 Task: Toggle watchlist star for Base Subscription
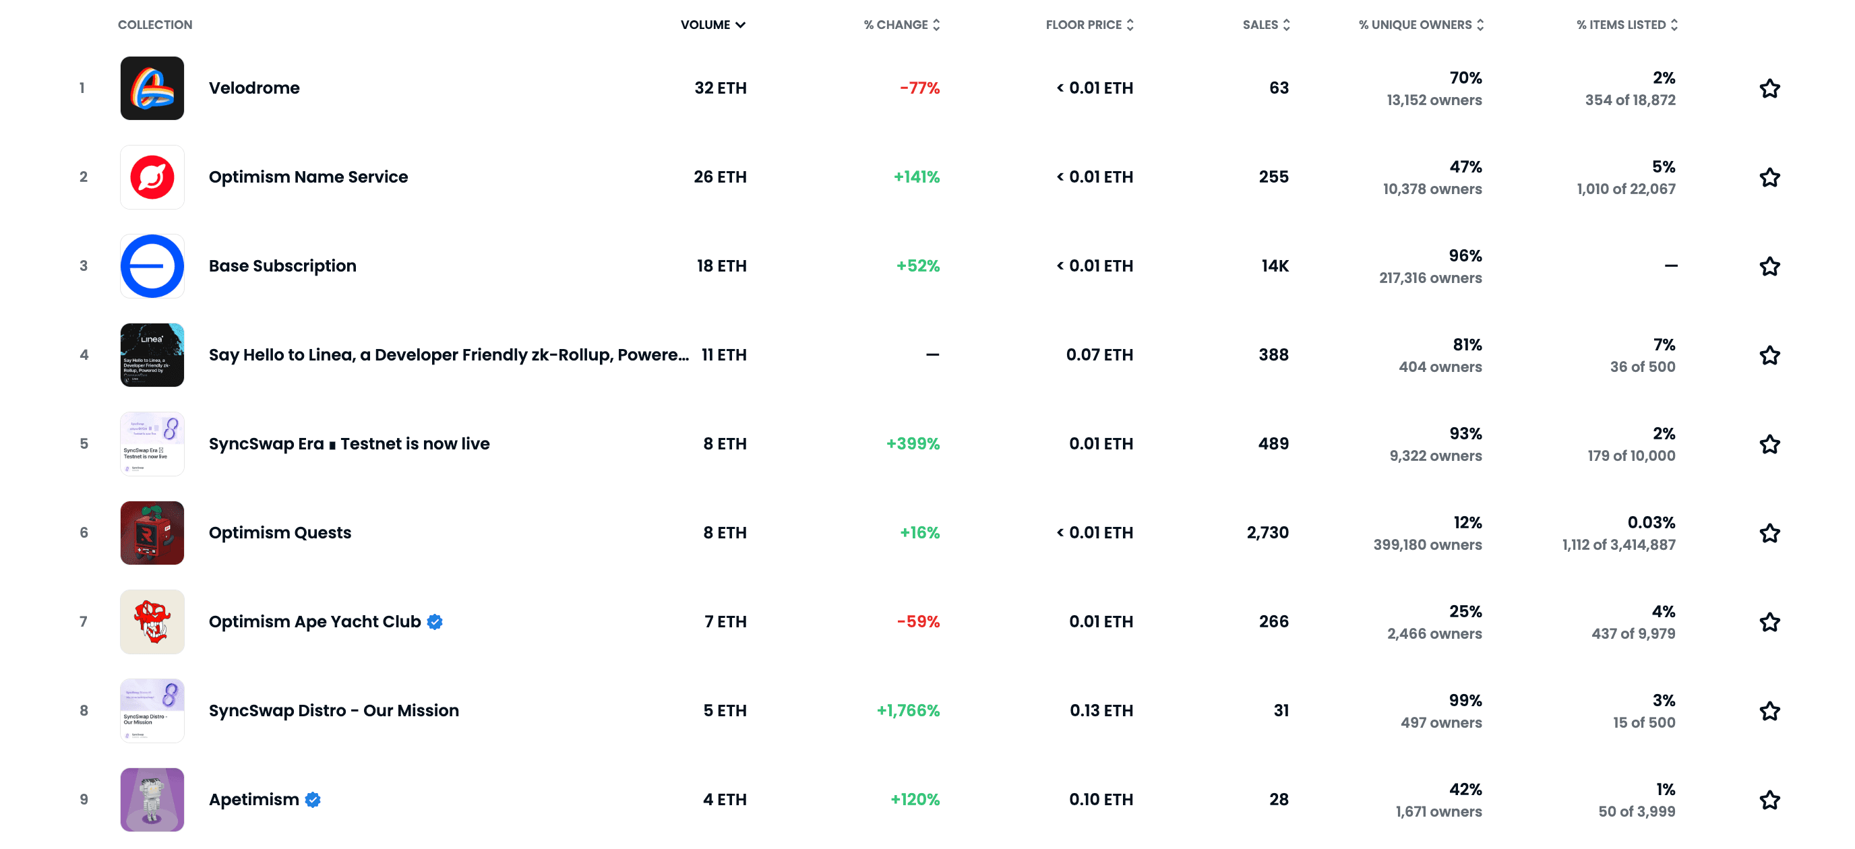(x=1769, y=265)
